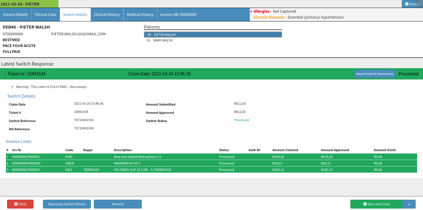423x210 pixels.
Task: Click the Claim Date 2021-03-24 15:46:30 header text
Action: click(x=159, y=74)
